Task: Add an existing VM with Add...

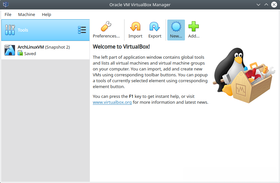Action: 194,30
